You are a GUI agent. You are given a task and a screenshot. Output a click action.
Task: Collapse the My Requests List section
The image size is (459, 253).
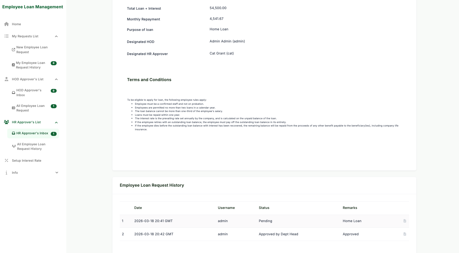(56, 37)
